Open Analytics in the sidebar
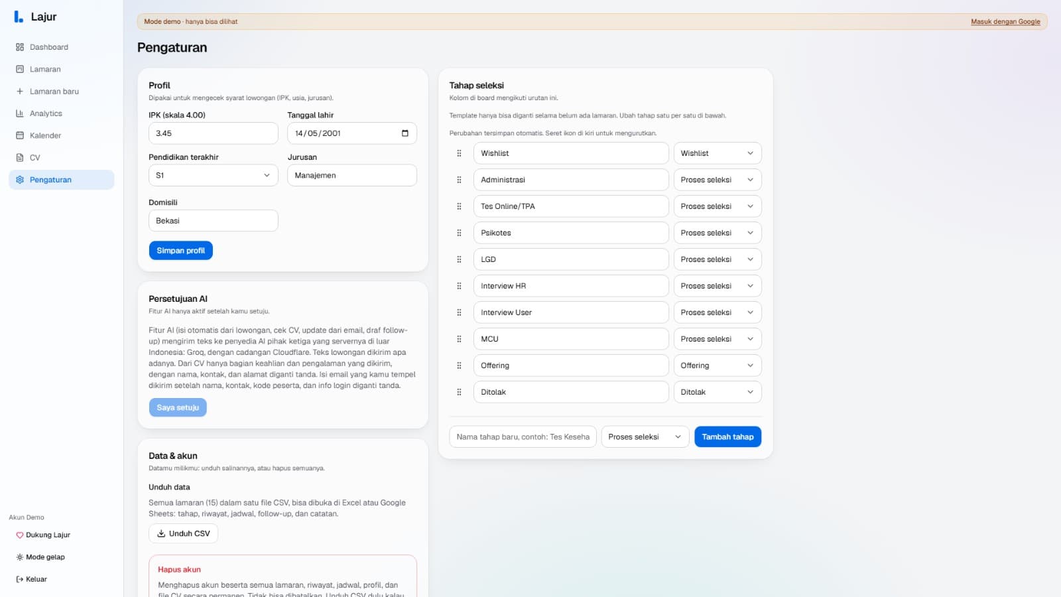Image resolution: width=1061 pixels, height=597 pixels. click(61, 113)
